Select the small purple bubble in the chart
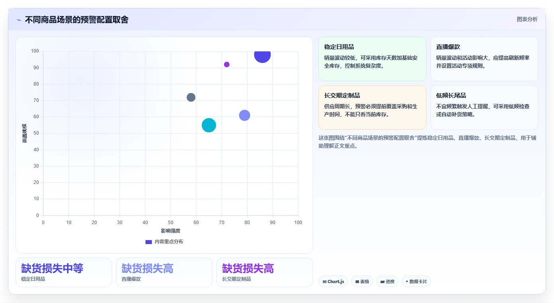 [227, 65]
